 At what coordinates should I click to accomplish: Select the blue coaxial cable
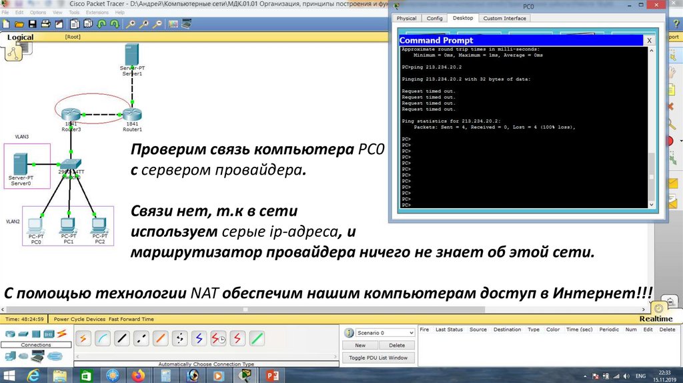pyautogui.click(x=199, y=338)
